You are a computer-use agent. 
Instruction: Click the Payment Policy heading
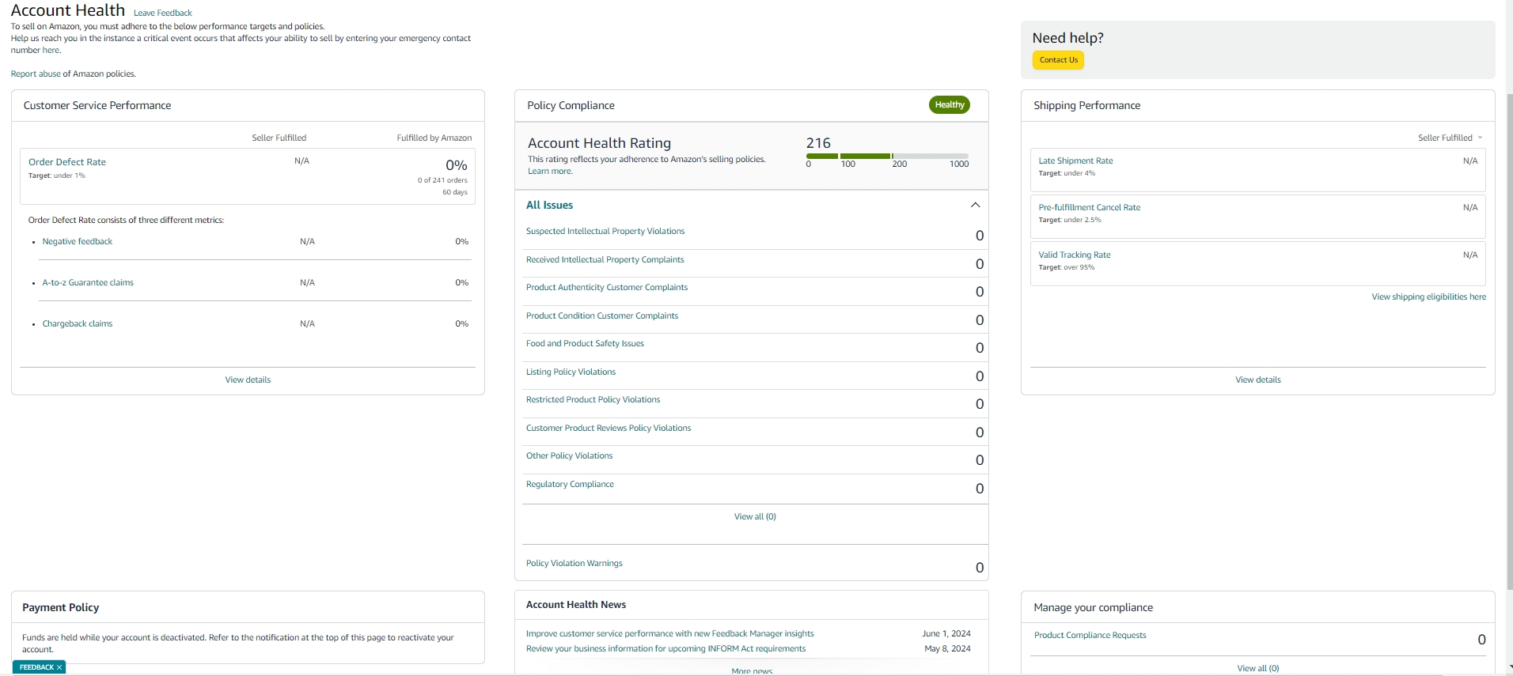point(61,607)
